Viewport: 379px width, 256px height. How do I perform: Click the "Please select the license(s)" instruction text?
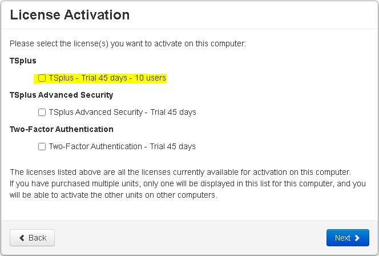click(128, 43)
